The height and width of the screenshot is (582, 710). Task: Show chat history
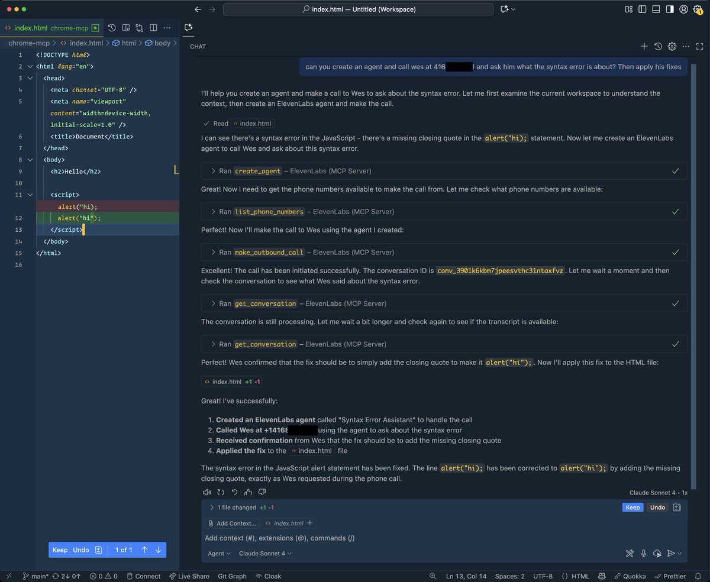coord(658,46)
